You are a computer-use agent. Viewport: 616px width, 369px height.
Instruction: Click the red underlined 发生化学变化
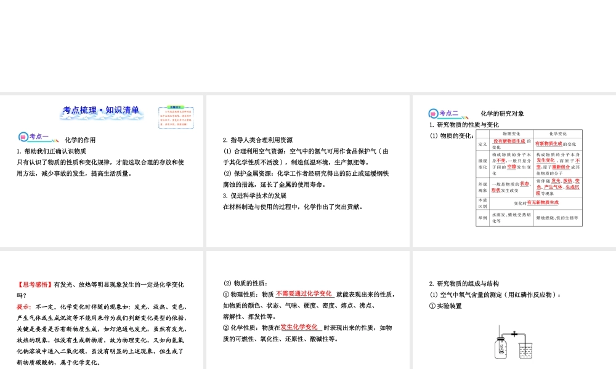(299, 327)
